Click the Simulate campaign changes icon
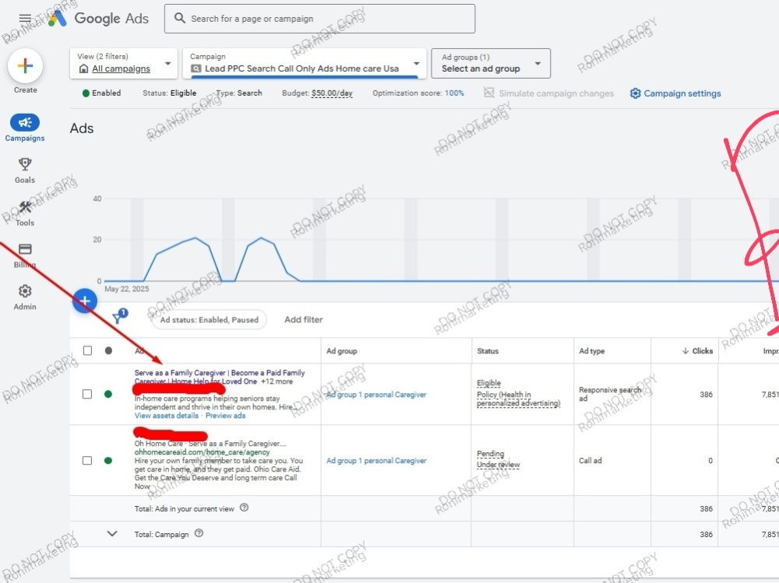 489,93
